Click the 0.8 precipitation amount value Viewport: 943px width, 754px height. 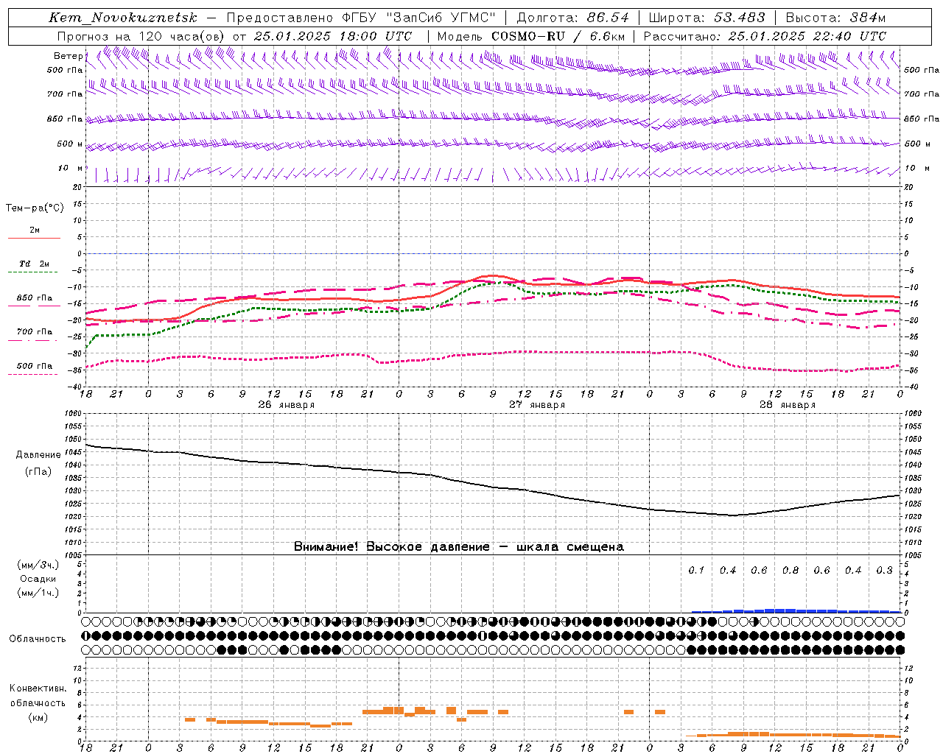790,571
